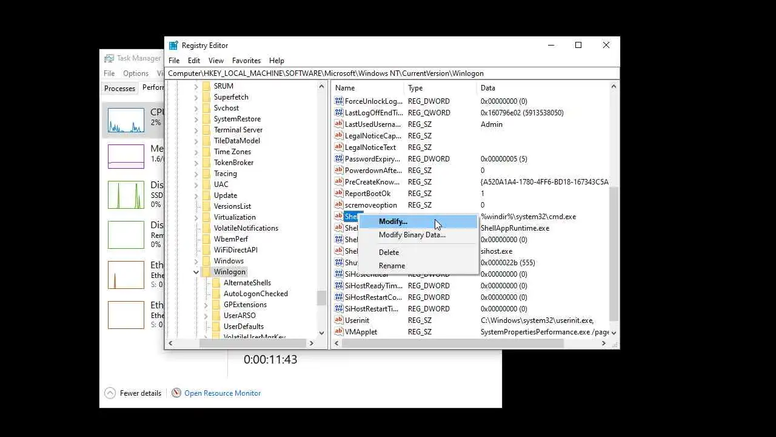
Task: Select CPU graph thumbnail in Task Manager
Action: point(126,120)
